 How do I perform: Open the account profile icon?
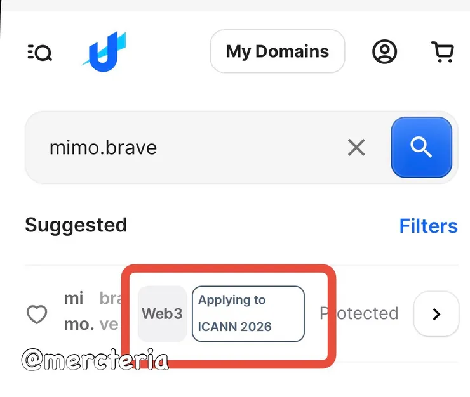click(x=384, y=52)
